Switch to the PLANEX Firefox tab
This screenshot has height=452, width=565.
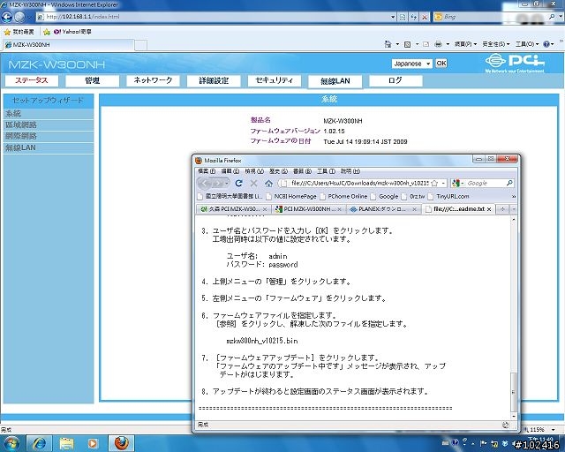pyautogui.click(x=383, y=209)
